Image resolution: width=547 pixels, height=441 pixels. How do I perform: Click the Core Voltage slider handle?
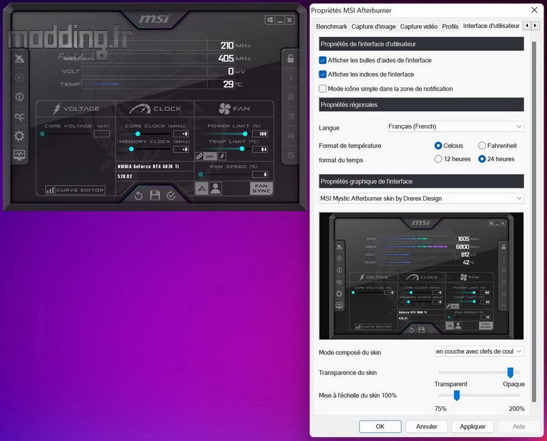(42, 134)
